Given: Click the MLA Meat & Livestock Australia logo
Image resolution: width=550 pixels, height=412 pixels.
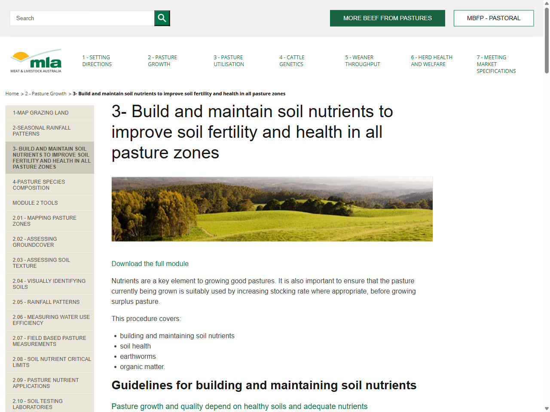Looking at the screenshot, I should tap(36, 60).
